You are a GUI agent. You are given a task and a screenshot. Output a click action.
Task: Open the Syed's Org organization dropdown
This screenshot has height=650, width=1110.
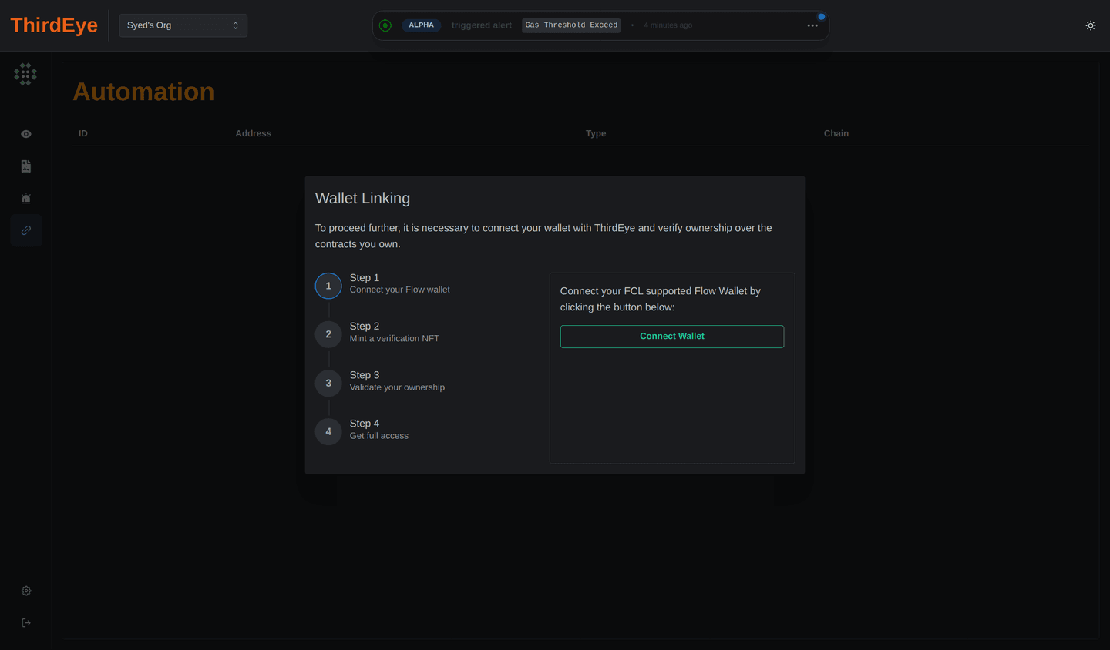coord(183,25)
